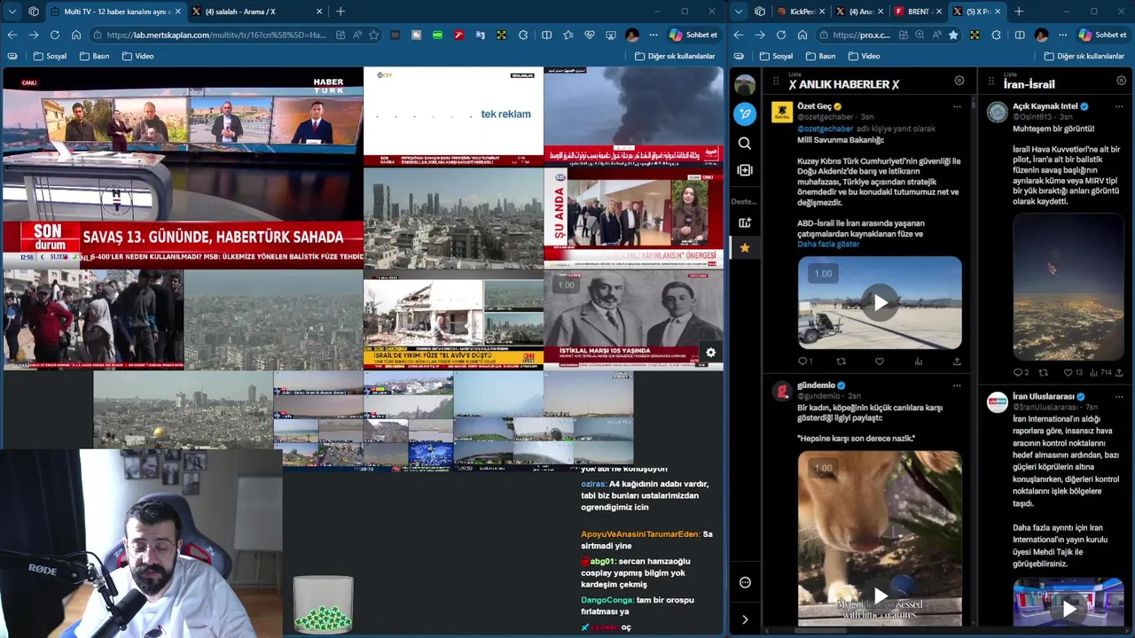
Task: Share the Açık Kaynak Intel post
Action: coord(1120,372)
